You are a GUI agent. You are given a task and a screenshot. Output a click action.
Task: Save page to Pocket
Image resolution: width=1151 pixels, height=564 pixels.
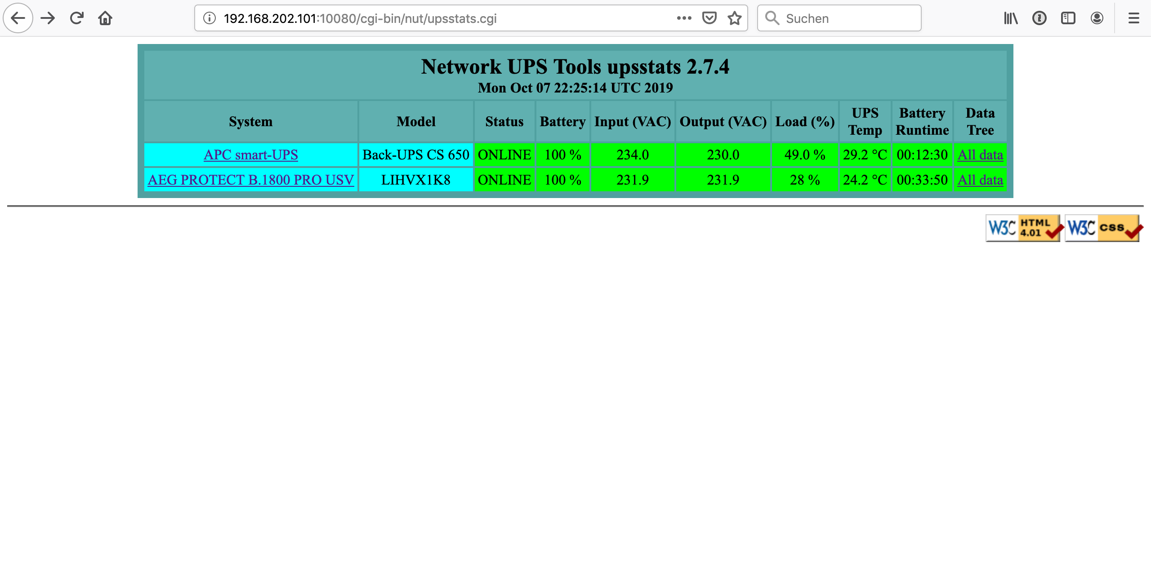pos(709,18)
